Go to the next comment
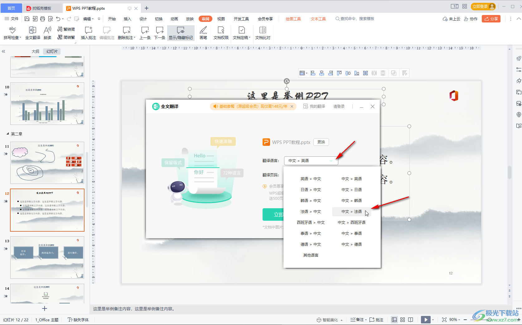 click(160, 33)
